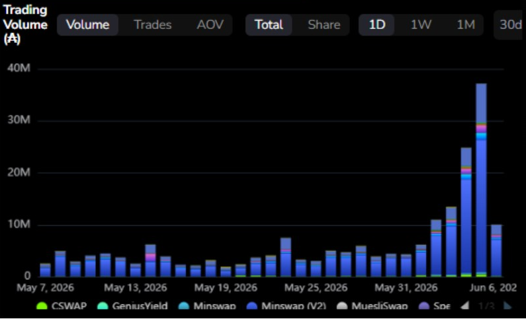Click the May 31, 2026 axis label
The height and width of the screenshot is (319, 526).
[x=406, y=287]
